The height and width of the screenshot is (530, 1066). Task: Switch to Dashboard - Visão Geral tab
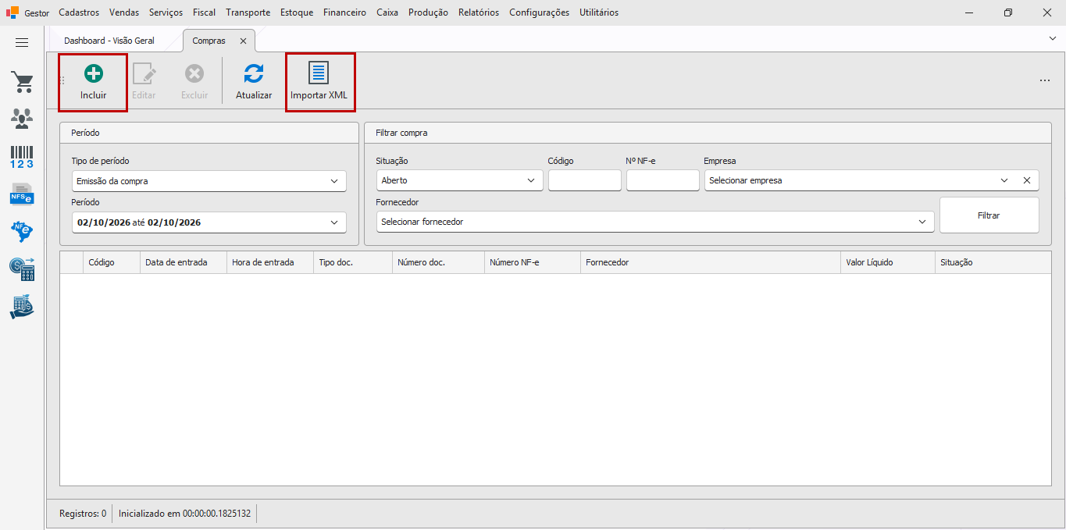click(109, 41)
